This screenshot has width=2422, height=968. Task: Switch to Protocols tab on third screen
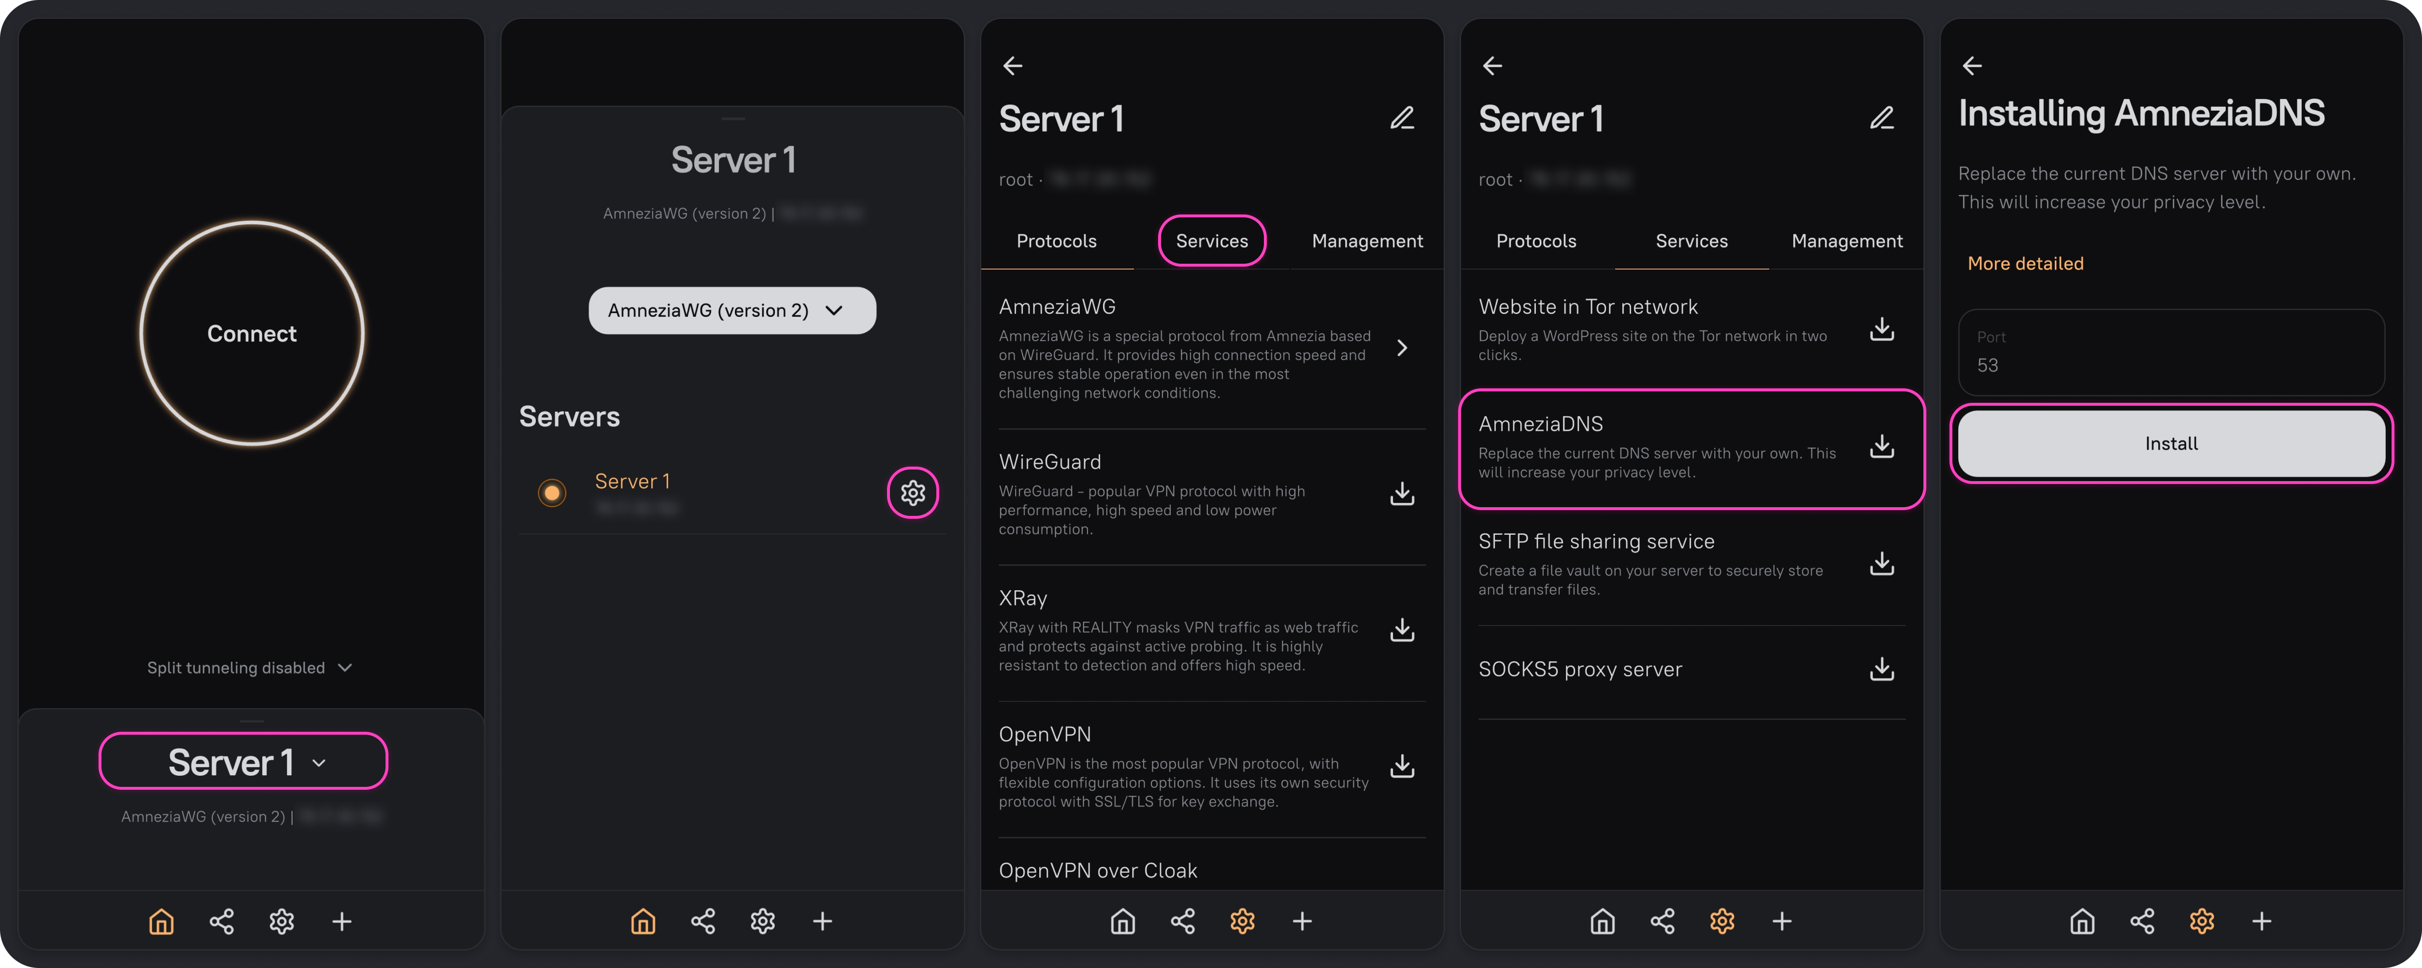1057,242
